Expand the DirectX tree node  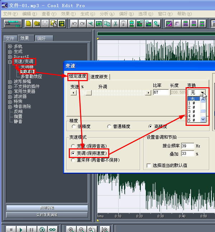pyautogui.click(x=10, y=57)
